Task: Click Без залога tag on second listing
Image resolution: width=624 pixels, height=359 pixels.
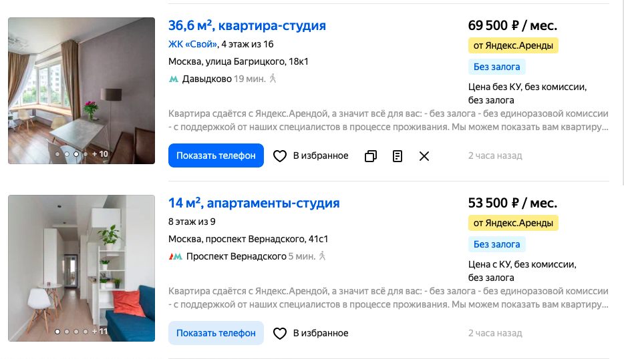Action: [x=497, y=244]
